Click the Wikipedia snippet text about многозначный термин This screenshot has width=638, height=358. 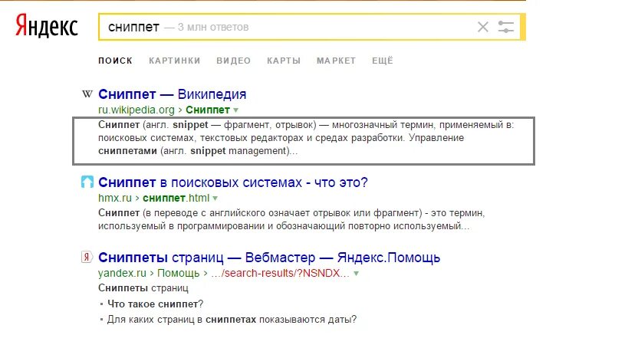coord(305,138)
